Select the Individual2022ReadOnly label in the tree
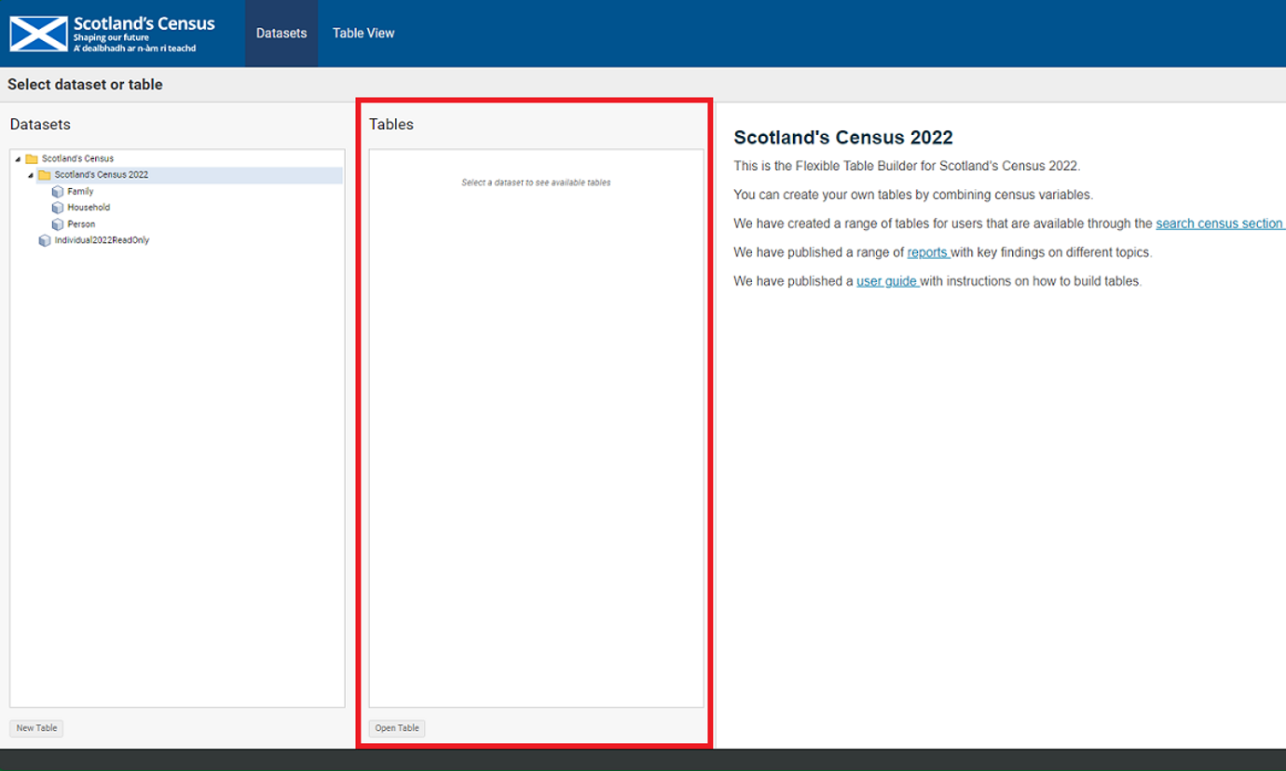Image resolution: width=1286 pixels, height=771 pixels. click(102, 240)
